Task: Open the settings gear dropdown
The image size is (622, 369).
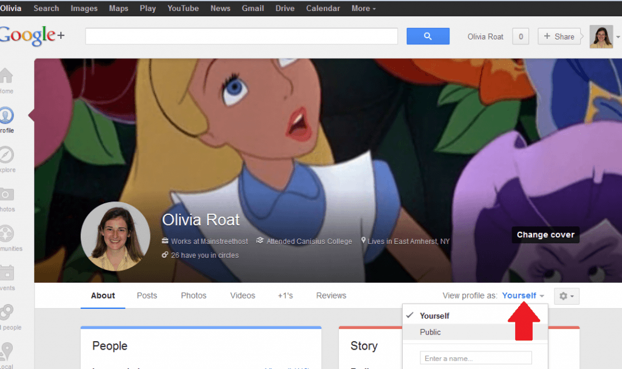Action: pyautogui.click(x=566, y=296)
